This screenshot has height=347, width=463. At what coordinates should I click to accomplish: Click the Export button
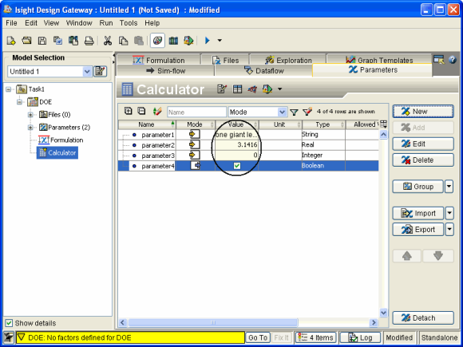tap(417, 229)
